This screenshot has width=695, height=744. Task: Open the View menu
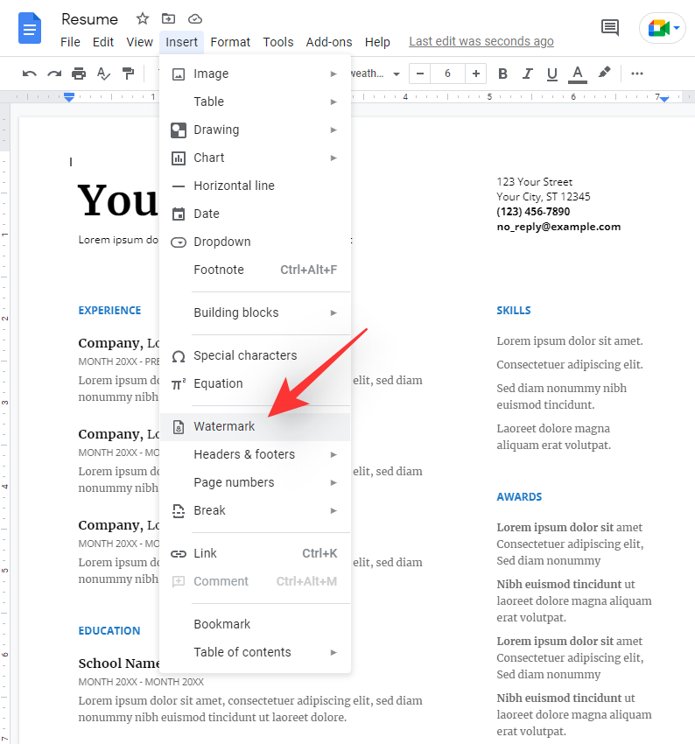click(139, 42)
